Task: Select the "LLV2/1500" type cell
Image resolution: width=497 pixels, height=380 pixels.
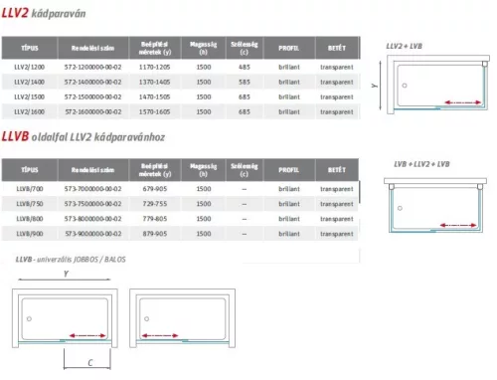Action: [30, 96]
